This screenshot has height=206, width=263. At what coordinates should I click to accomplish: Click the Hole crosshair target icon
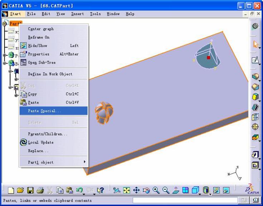[x=255, y=127]
